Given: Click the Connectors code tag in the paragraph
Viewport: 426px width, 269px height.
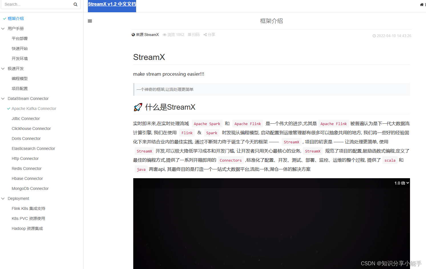Looking at the screenshot, I should (231, 160).
